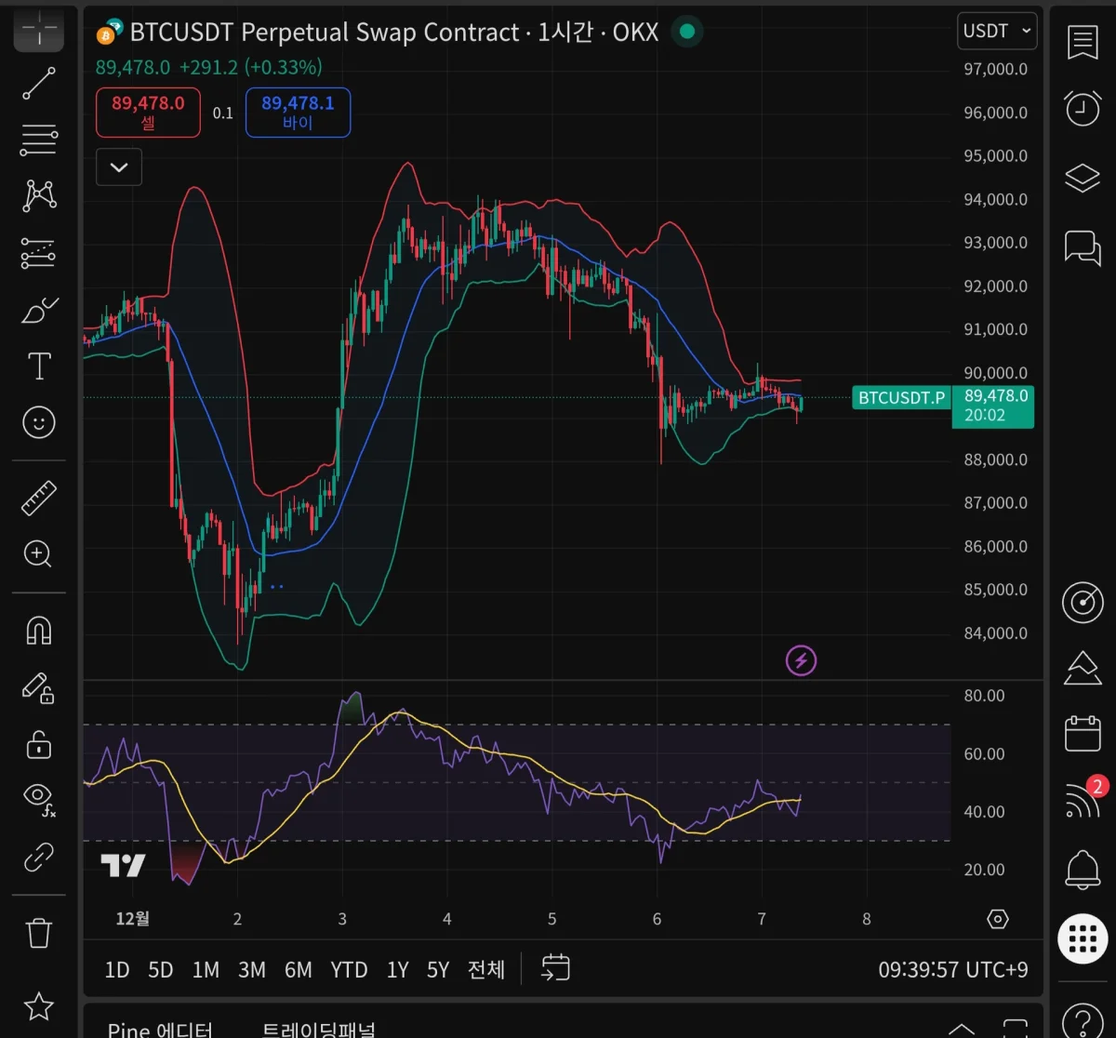Open the white apps grid button
The height and width of the screenshot is (1038, 1116).
click(1083, 938)
